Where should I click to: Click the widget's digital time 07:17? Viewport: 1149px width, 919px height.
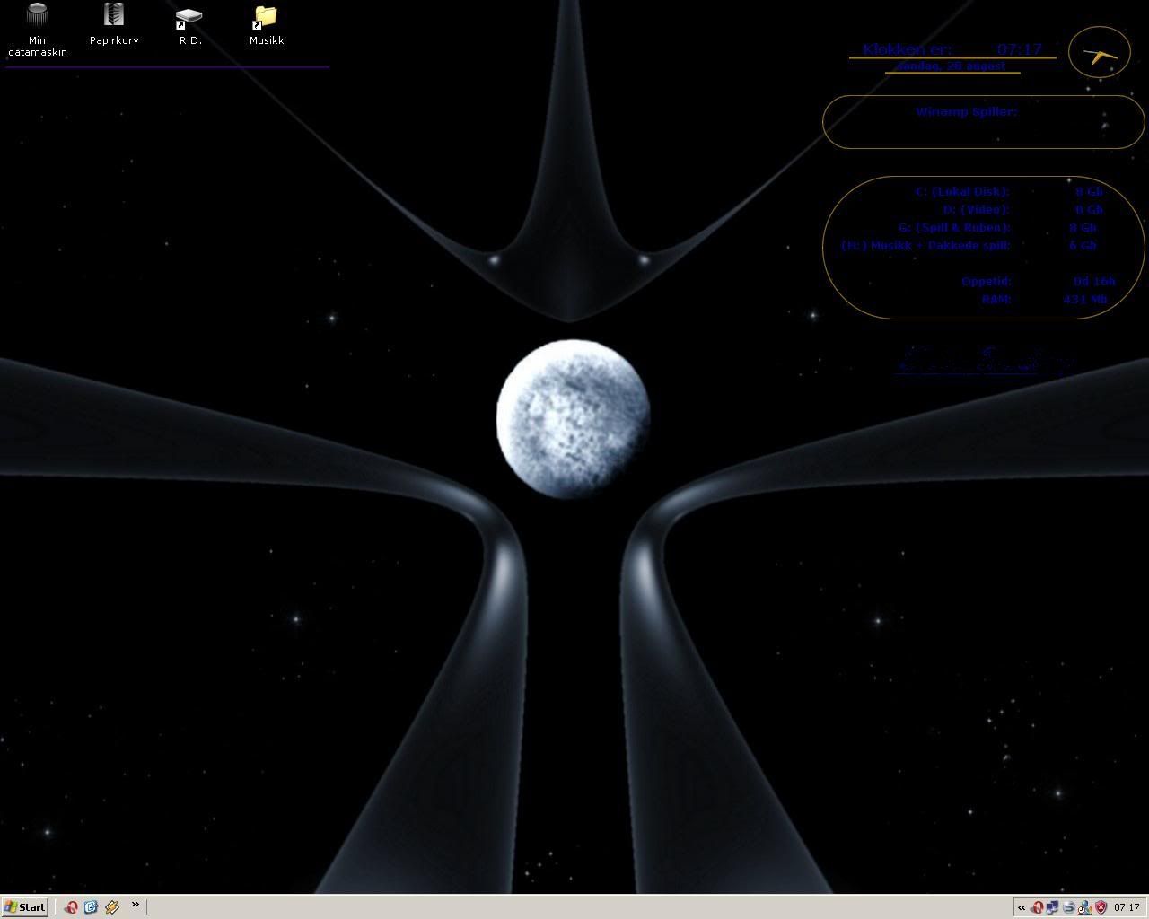point(1019,49)
